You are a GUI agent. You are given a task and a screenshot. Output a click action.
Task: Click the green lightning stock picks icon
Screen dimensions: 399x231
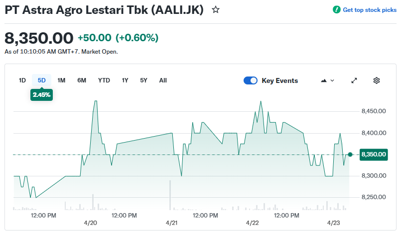tap(337, 10)
